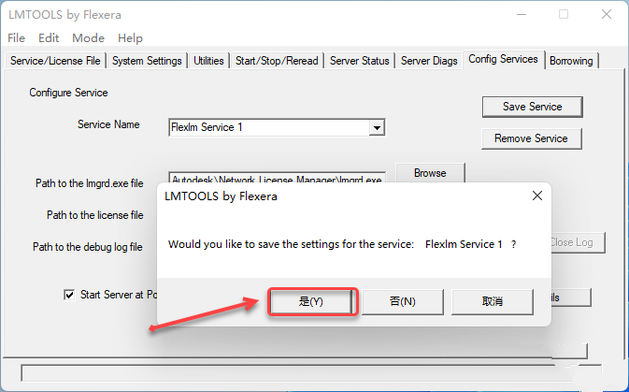
Task: Switch to the System Settings tab
Action: [x=147, y=61]
